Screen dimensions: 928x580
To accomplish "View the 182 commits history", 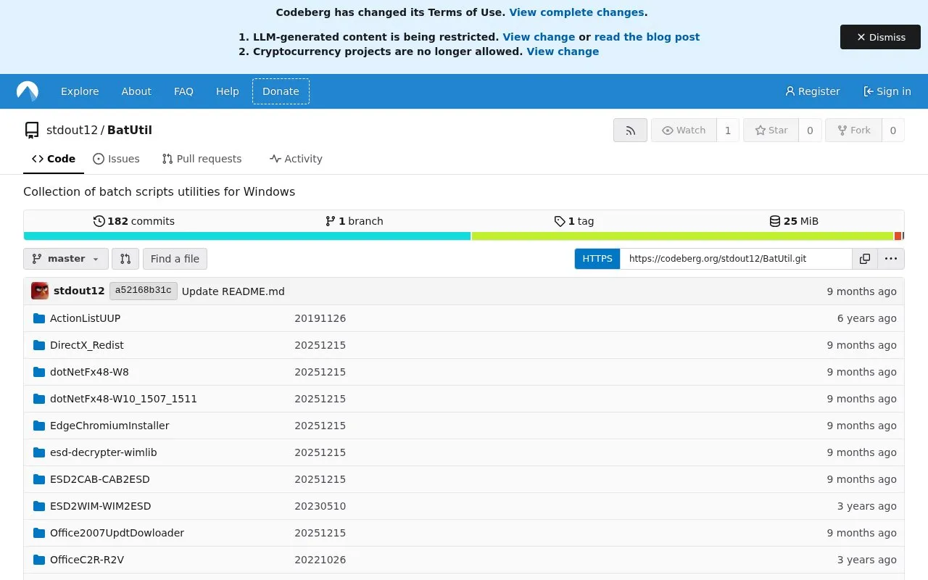I will 134,221.
